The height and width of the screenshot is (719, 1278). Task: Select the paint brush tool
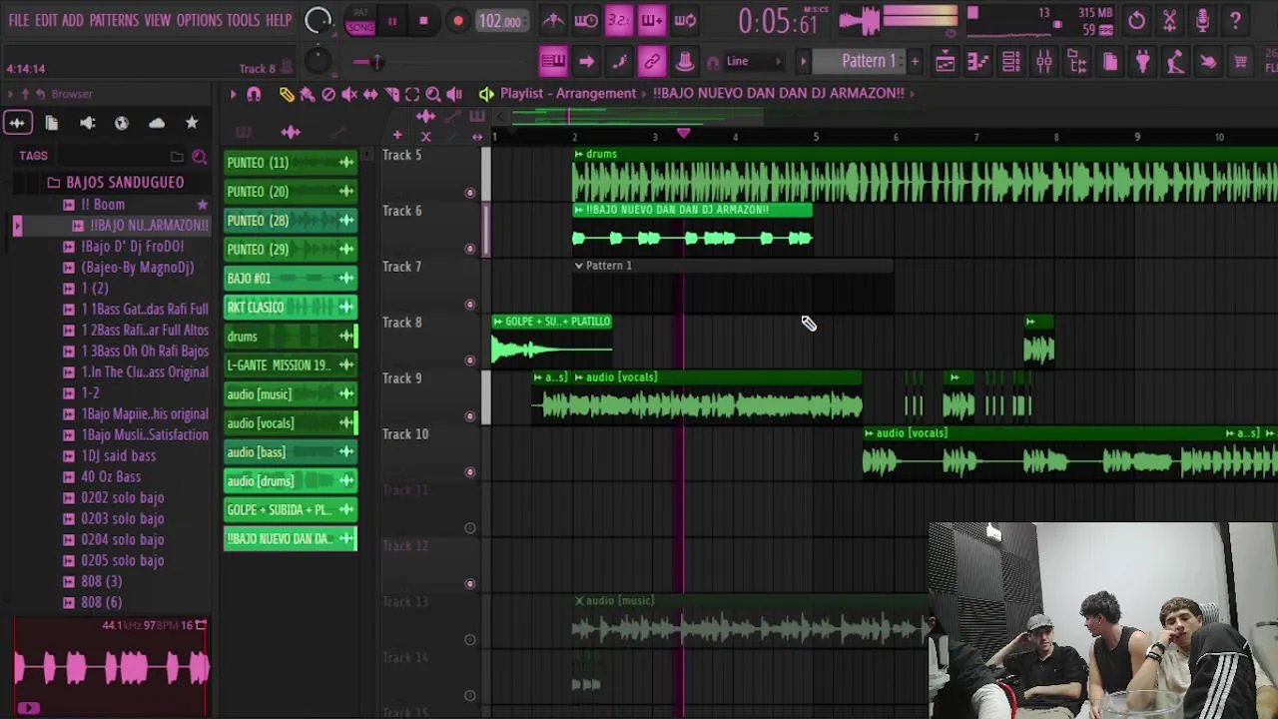click(308, 94)
